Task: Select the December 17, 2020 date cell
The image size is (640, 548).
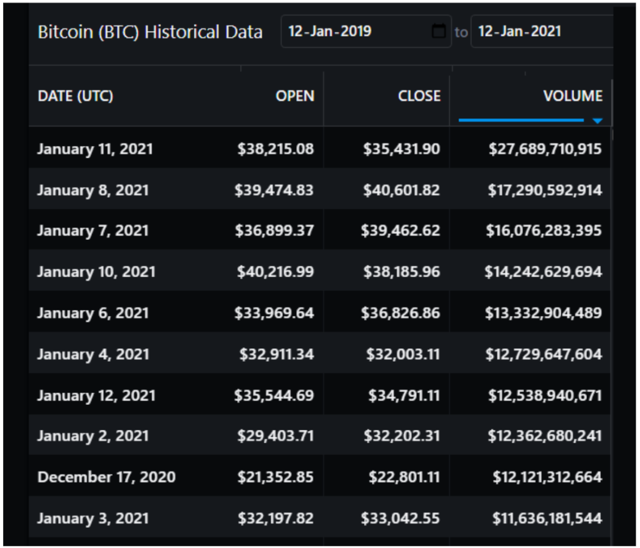Action: [x=107, y=477]
